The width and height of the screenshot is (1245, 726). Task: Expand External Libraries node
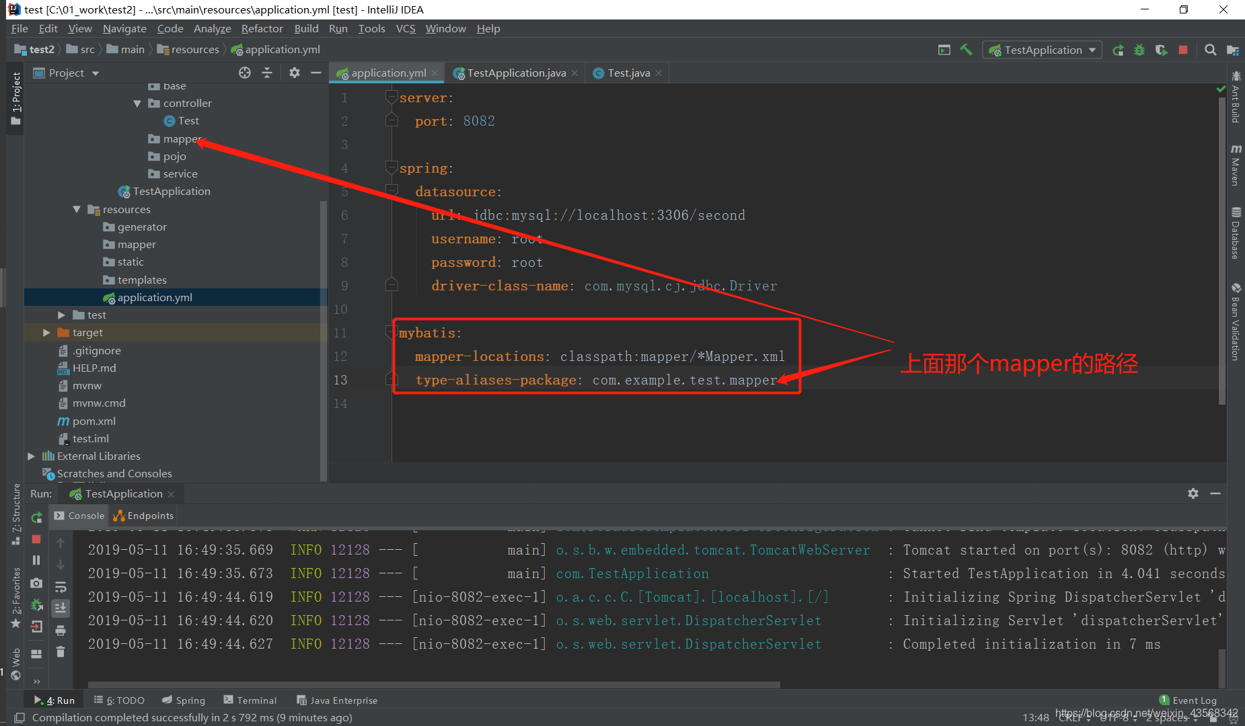[31, 456]
